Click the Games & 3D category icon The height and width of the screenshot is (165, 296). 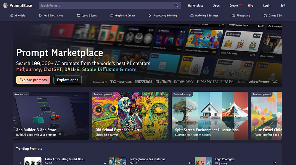(x=265, y=16)
